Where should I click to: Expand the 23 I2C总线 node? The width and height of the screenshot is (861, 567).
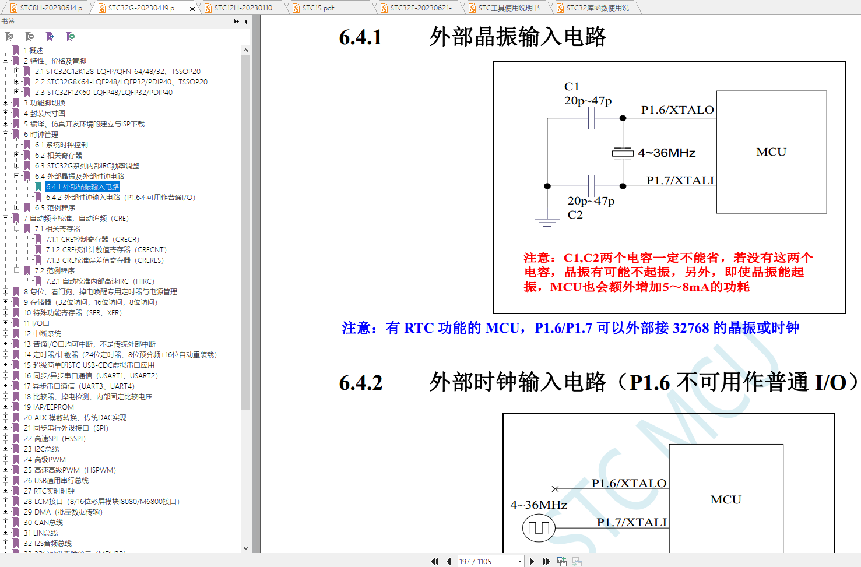tap(6, 449)
